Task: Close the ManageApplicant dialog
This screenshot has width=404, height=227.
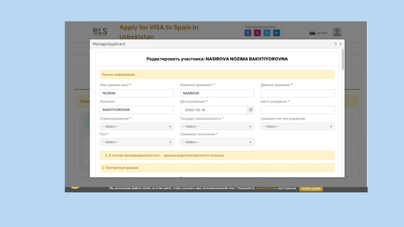Action: coord(341,44)
